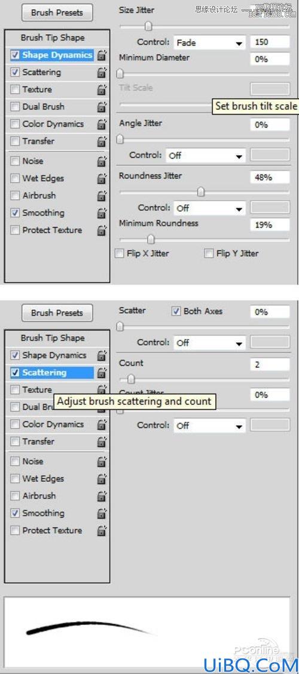
Task: Click Protect Texture lock in lower brush panel
Action: pos(102,530)
